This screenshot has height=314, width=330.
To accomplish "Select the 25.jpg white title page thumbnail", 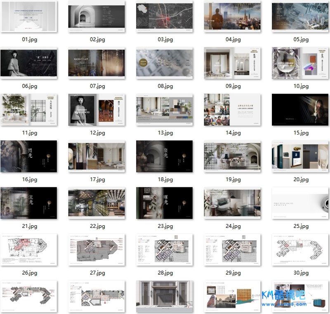I will (300, 203).
